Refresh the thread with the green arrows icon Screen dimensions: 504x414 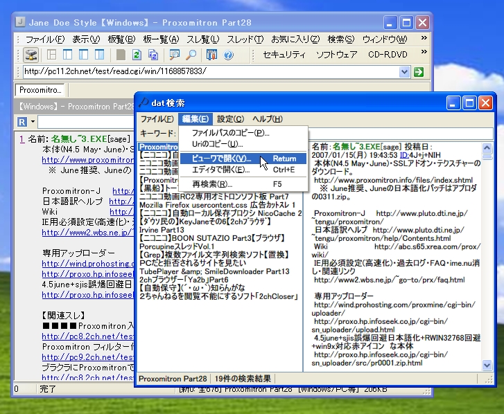pyautogui.click(x=137, y=55)
